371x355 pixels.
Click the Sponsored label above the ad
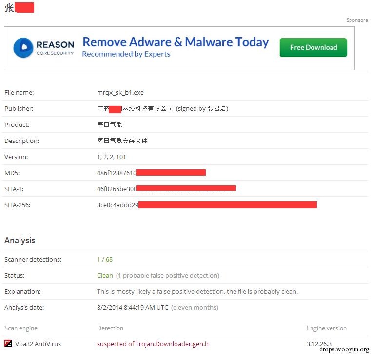[x=357, y=20]
